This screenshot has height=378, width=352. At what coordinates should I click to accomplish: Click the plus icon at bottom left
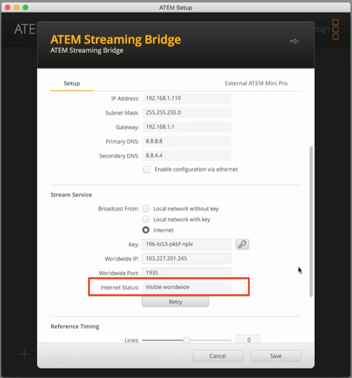(x=24, y=354)
